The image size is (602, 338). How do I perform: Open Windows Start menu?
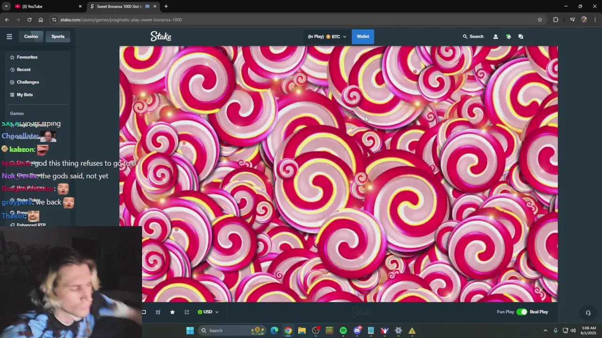[x=190, y=330]
